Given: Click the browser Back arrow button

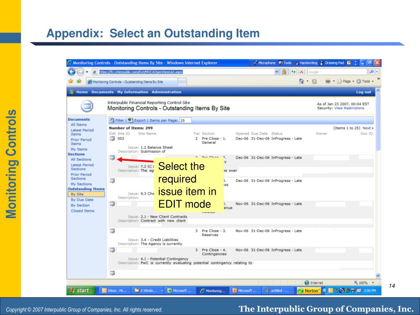Looking at the screenshot, I should [x=71, y=72].
